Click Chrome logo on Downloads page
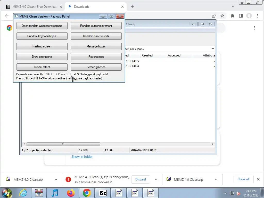This screenshot has height=198, width=264. 10,28
